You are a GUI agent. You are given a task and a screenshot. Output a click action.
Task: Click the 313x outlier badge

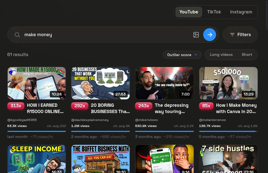[16, 106]
